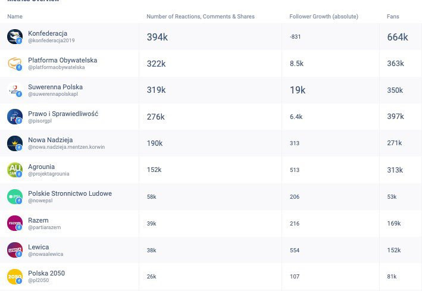
Task: Click the Lewica logo icon
Action: tap(14, 250)
